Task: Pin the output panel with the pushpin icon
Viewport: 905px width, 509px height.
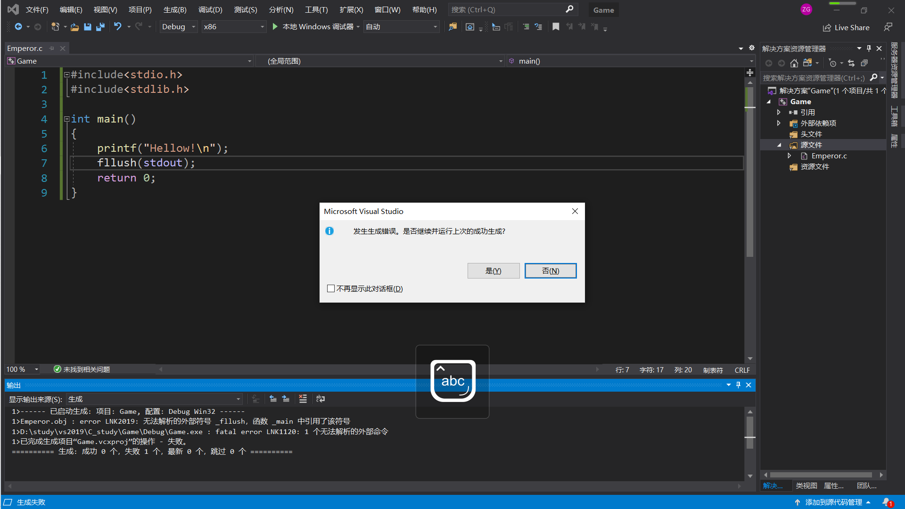Action: pos(738,385)
